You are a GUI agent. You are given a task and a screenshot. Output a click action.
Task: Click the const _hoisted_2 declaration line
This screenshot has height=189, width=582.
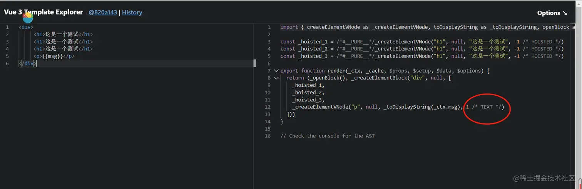(422, 49)
